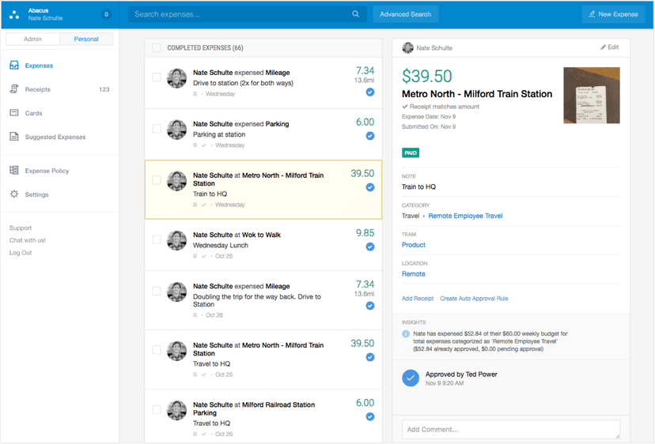Edit the selected expense

[609, 47]
